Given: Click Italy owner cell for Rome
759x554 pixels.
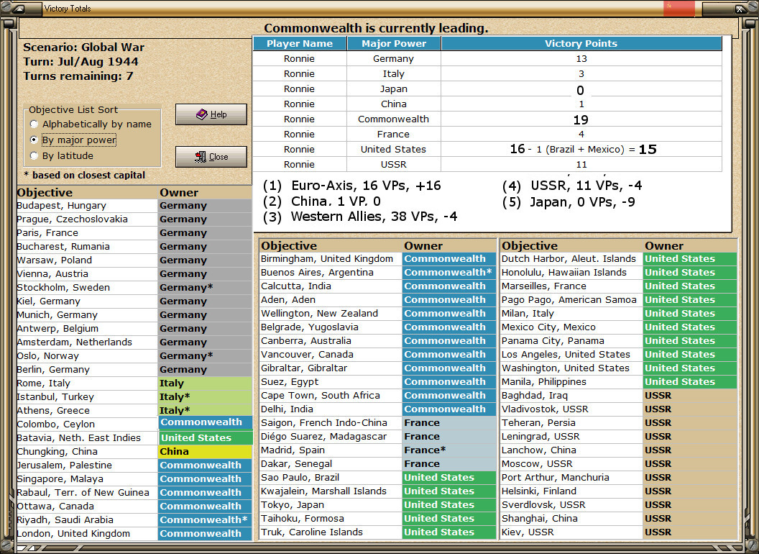Looking at the screenshot, I should (x=206, y=383).
